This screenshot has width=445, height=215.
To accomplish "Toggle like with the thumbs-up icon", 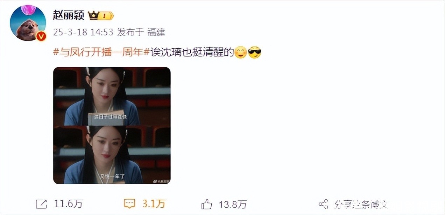I will click(x=207, y=204).
